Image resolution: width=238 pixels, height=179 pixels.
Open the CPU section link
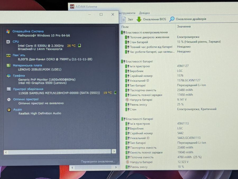pos(16,42)
